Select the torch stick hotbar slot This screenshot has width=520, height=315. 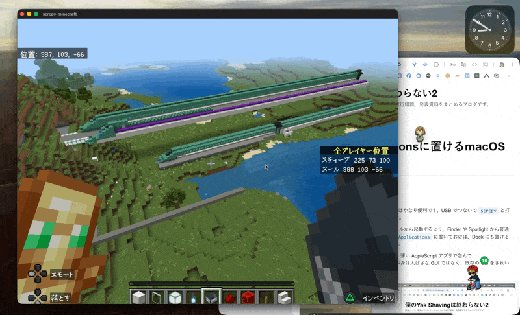click(266, 297)
